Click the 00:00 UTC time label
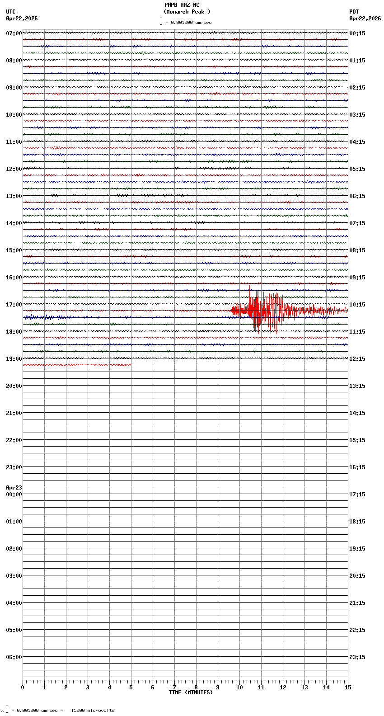The height and width of the screenshot is (716, 384). click(x=14, y=495)
